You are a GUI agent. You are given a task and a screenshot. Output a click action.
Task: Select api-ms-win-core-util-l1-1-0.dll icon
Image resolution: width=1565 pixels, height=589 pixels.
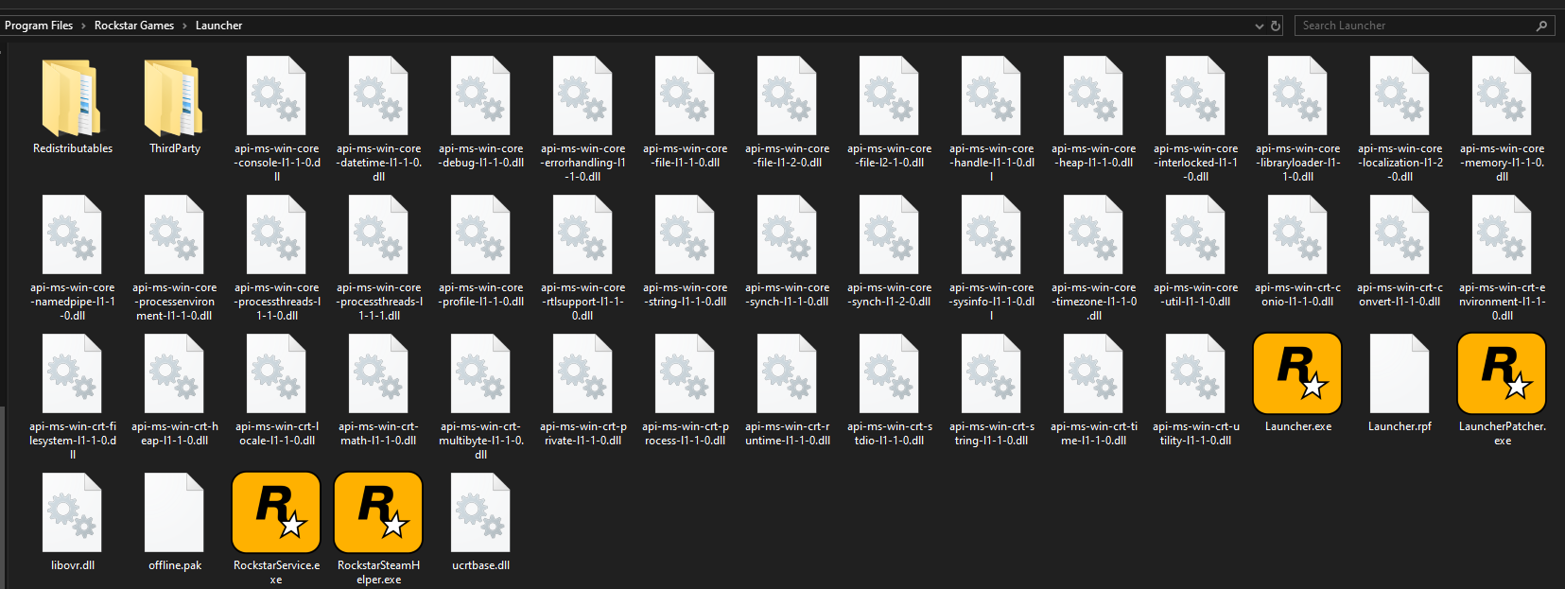pyautogui.click(x=1195, y=234)
